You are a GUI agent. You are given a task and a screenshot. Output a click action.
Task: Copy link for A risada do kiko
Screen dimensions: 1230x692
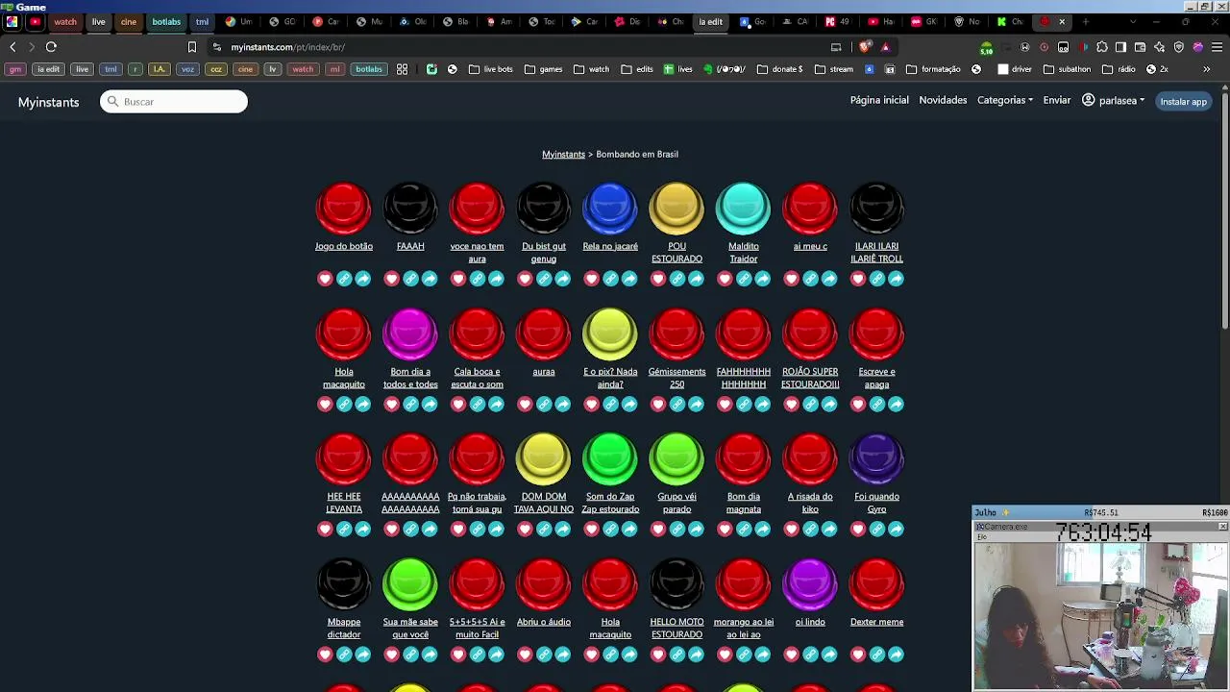pos(810,529)
